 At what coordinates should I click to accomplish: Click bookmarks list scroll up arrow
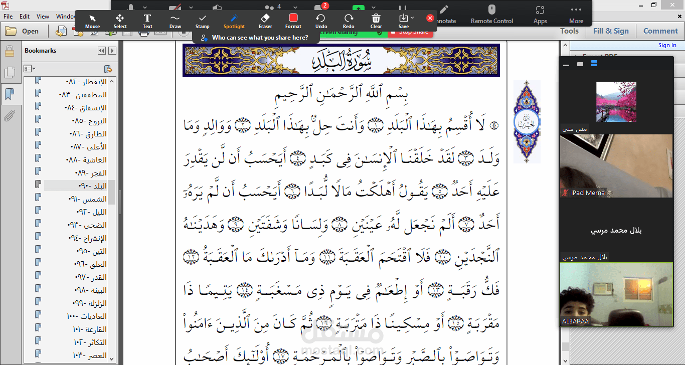[112, 81]
